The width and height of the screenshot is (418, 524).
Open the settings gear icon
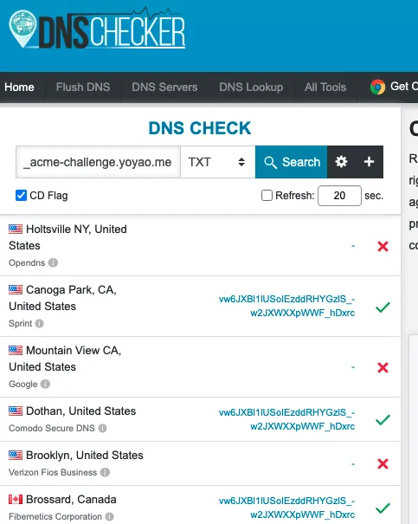click(x=341, y=162)
